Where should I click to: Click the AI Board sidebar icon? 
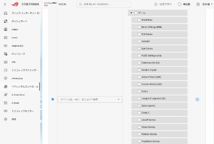tap(6, 103)
